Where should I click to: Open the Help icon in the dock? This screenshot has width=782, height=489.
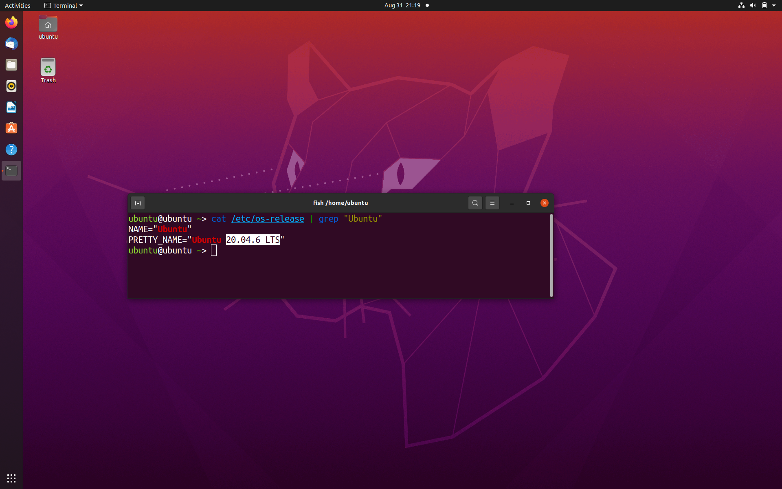click(x=11, y=150)
